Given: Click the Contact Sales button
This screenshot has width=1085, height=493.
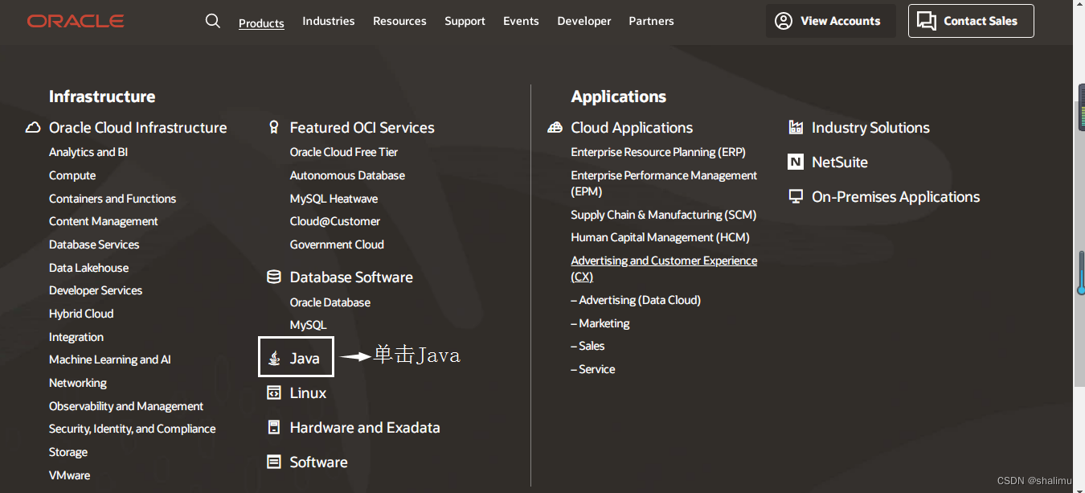Looking at the screenshot, I should click(x=971, y=21).
